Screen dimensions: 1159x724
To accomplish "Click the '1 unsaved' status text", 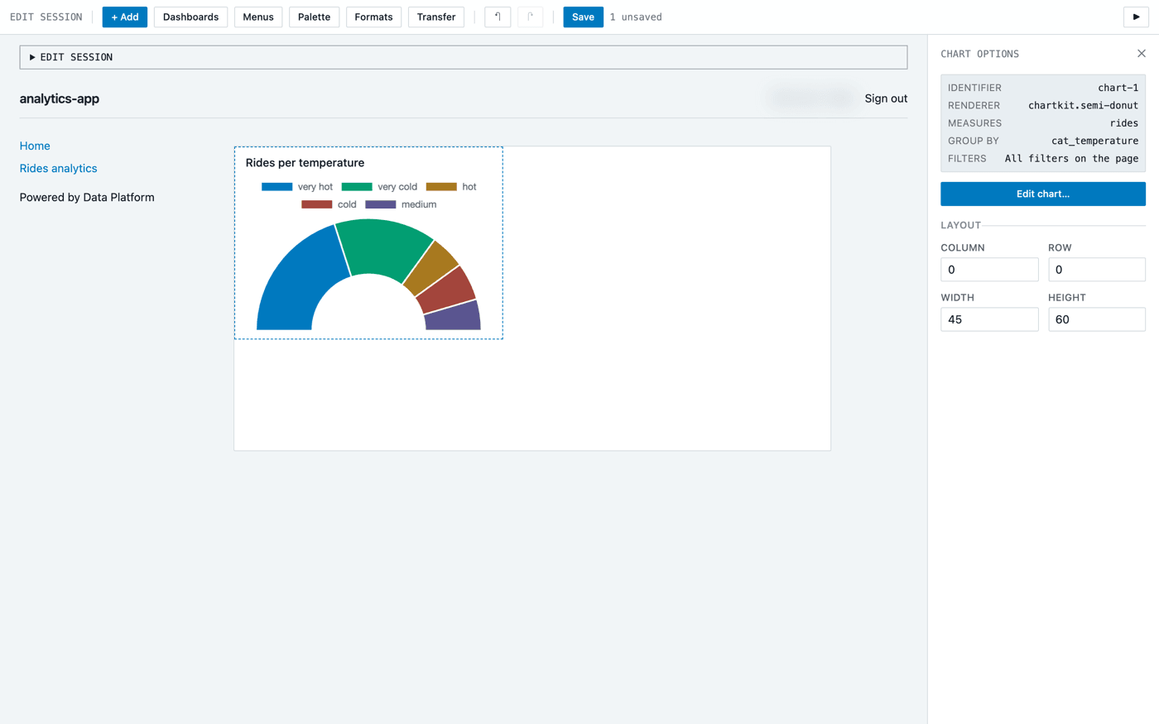I will 636,17.
